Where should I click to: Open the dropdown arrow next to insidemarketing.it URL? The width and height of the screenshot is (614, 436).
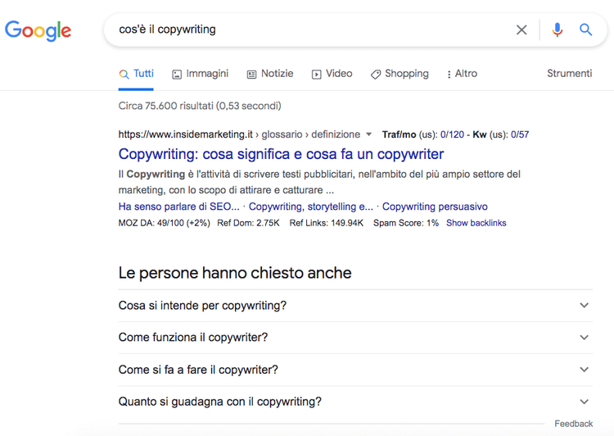pyautogui.click(x=368, y=134)
